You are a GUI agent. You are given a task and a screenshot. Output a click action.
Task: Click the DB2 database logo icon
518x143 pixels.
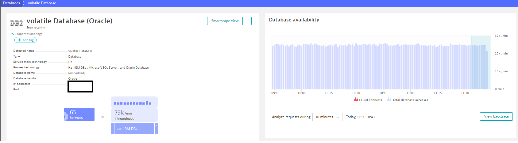click(17, 23)
